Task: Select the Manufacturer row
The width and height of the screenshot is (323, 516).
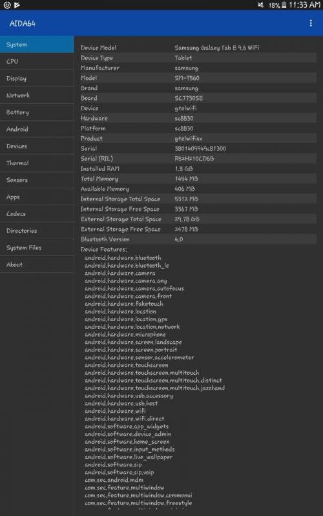Action: pos(198,68)
